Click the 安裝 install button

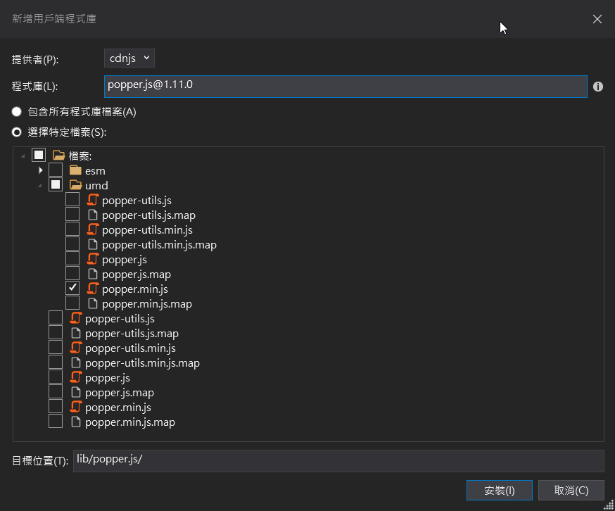click(x=500, y=490)
